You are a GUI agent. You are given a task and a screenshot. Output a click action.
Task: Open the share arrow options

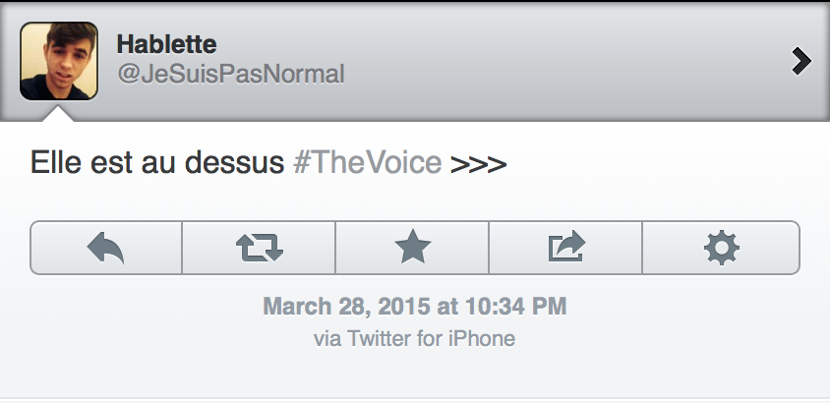click(565, 248)
